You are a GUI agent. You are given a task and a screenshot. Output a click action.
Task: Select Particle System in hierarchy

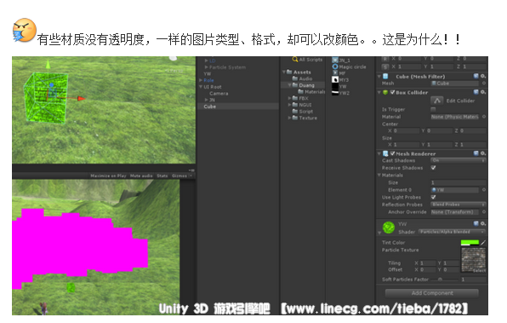[x=227, y=67]
